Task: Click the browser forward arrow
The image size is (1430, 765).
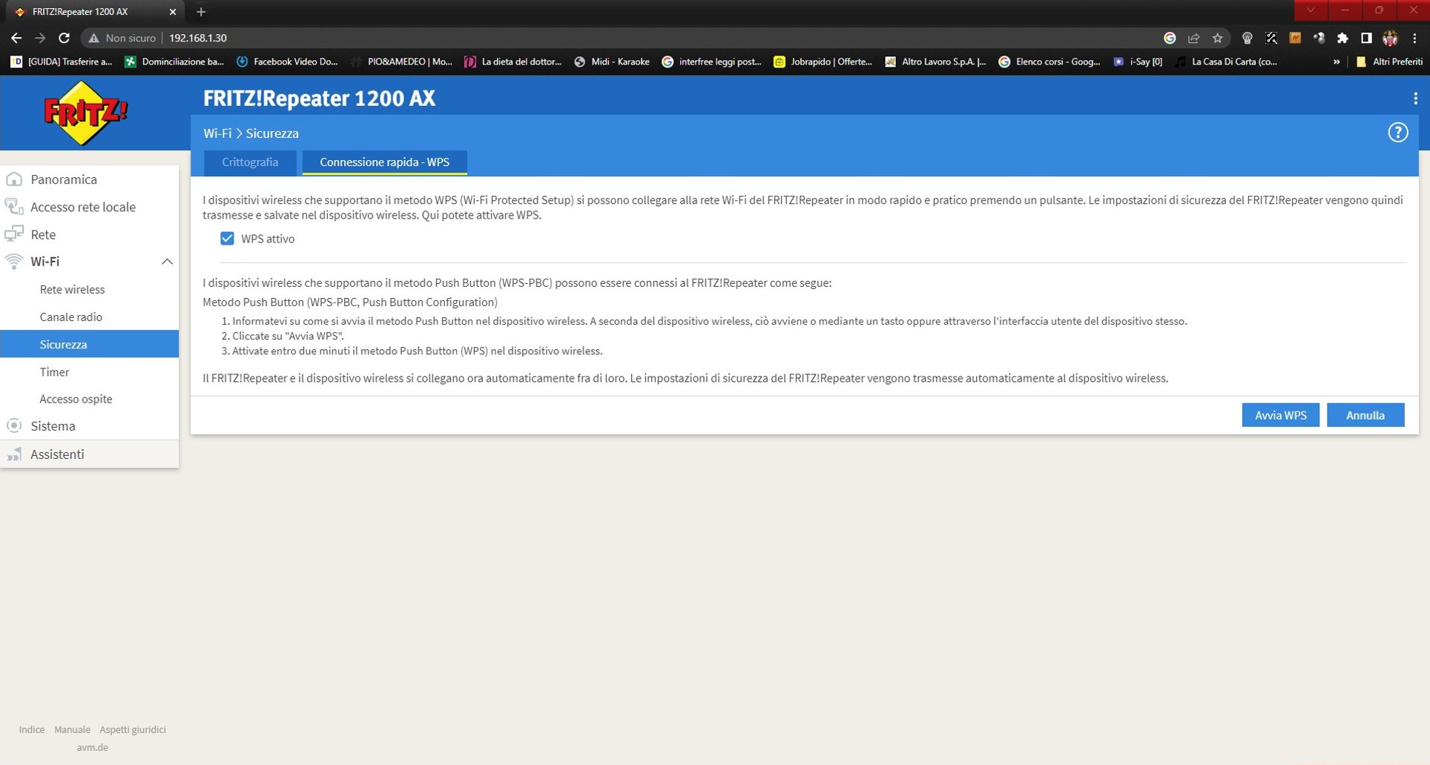Action: coord(40,38)
